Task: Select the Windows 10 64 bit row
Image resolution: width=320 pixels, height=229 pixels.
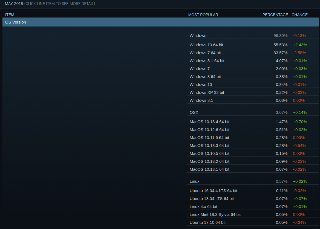Action: [253, 45]
